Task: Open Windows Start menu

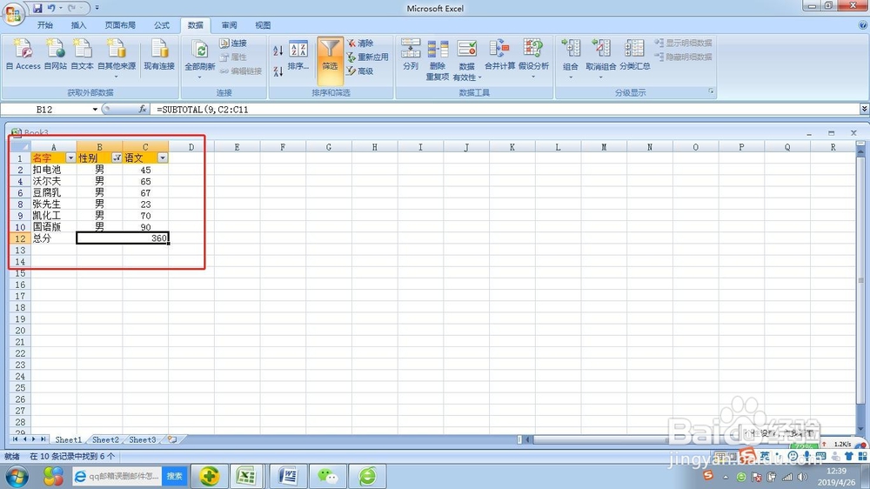Action: click(x=17, y=476)
